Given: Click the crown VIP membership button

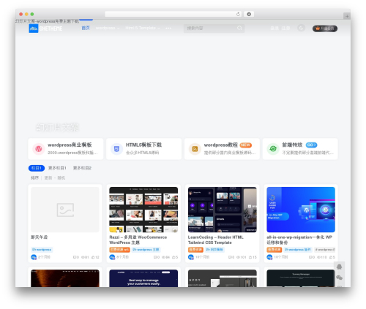Looking at the screenshot, I should pyautogui.click(x=325, y=28).
